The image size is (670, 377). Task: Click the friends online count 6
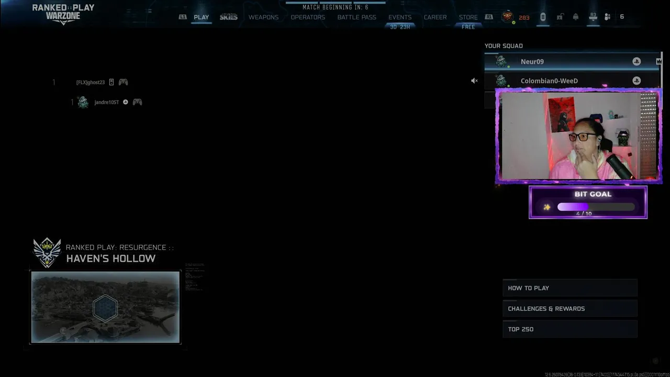tap(622, 17)
